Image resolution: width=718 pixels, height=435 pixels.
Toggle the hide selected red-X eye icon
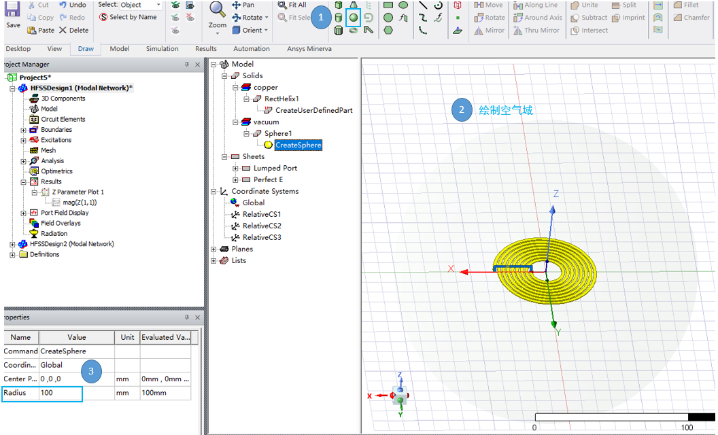(x=190, y=18)
